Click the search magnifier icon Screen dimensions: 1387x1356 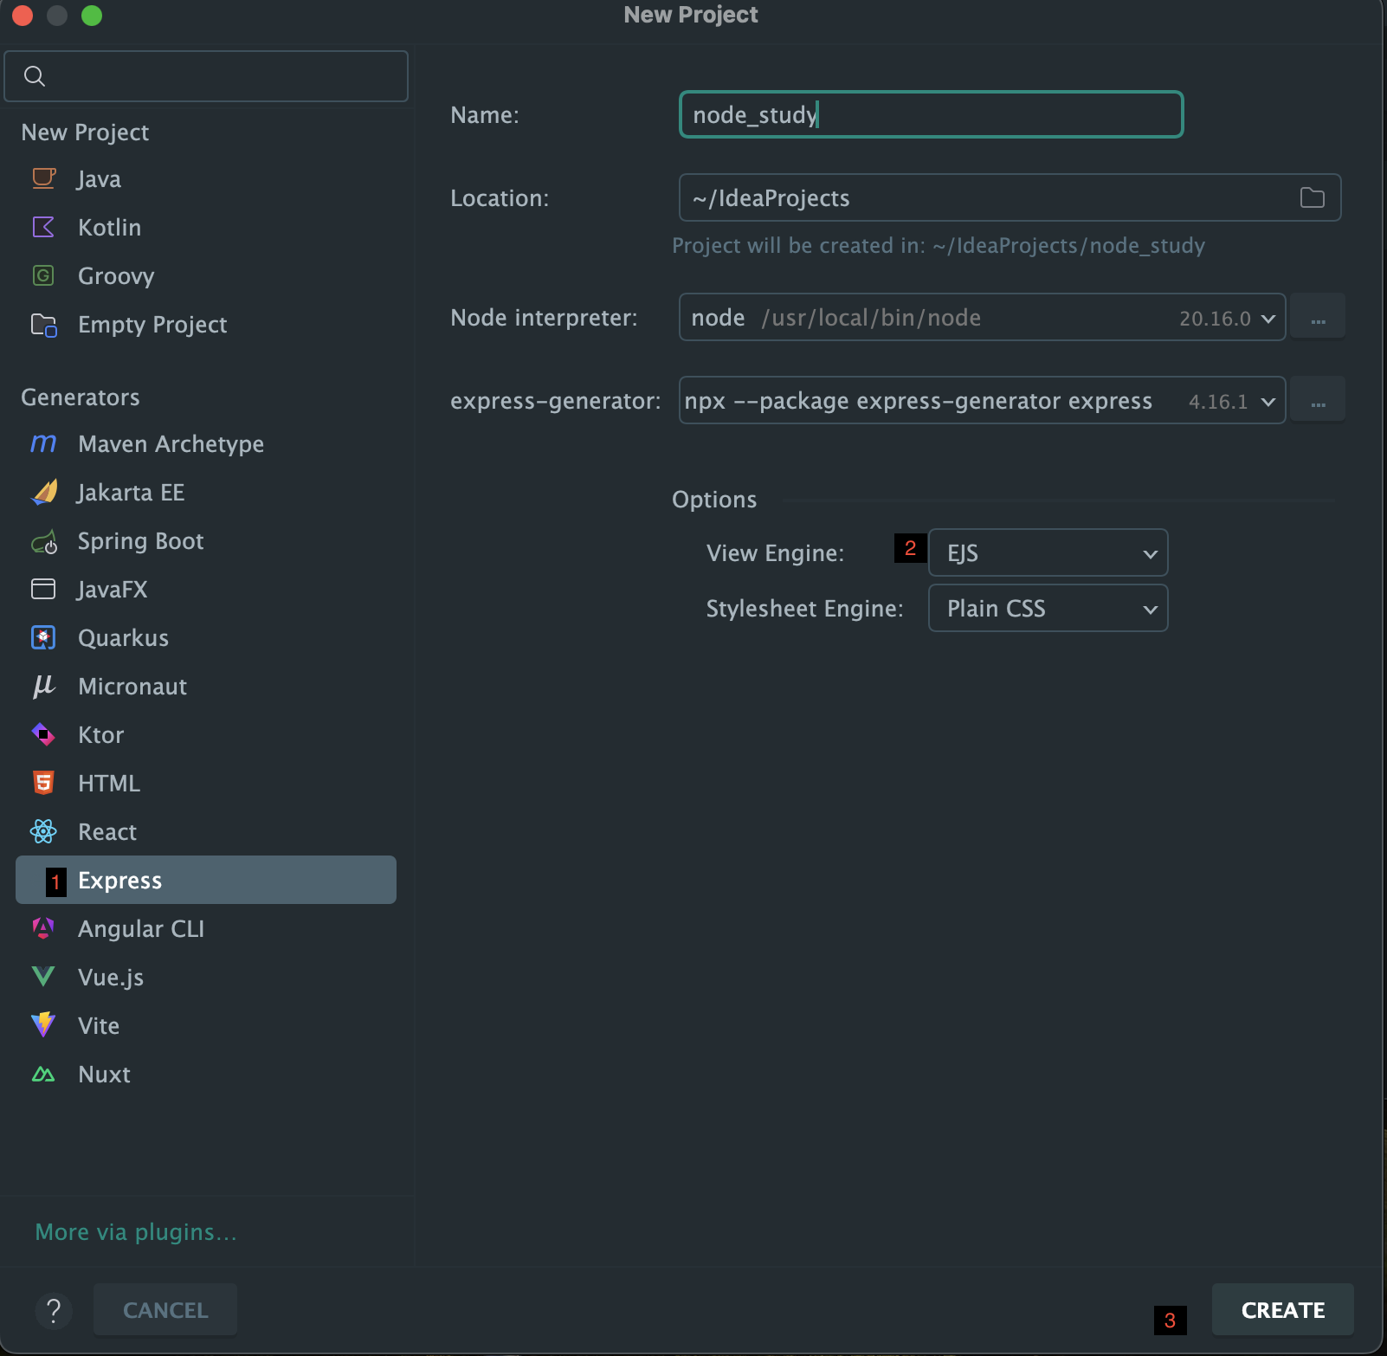[35, 76]
